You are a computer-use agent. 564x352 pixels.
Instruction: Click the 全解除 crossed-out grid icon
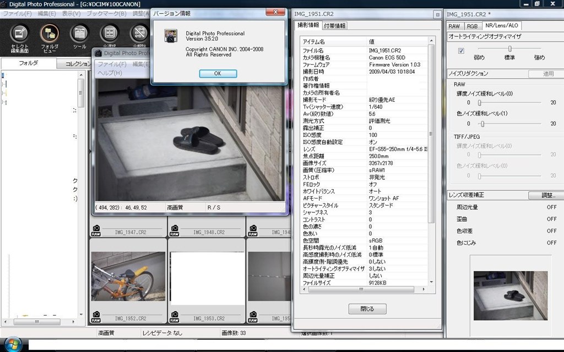coord(139,34)
